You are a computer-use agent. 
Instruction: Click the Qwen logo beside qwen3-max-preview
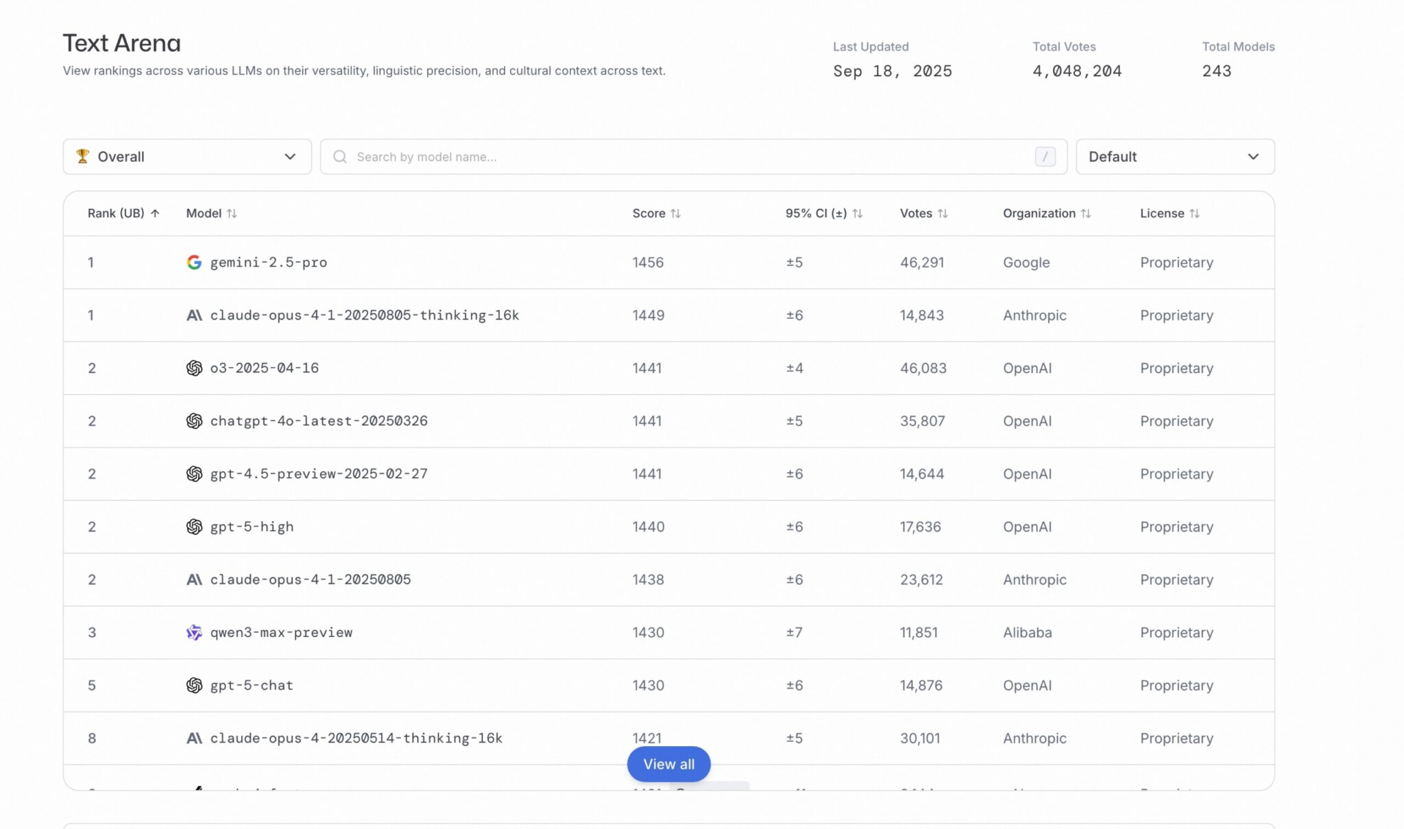point(194,632)
